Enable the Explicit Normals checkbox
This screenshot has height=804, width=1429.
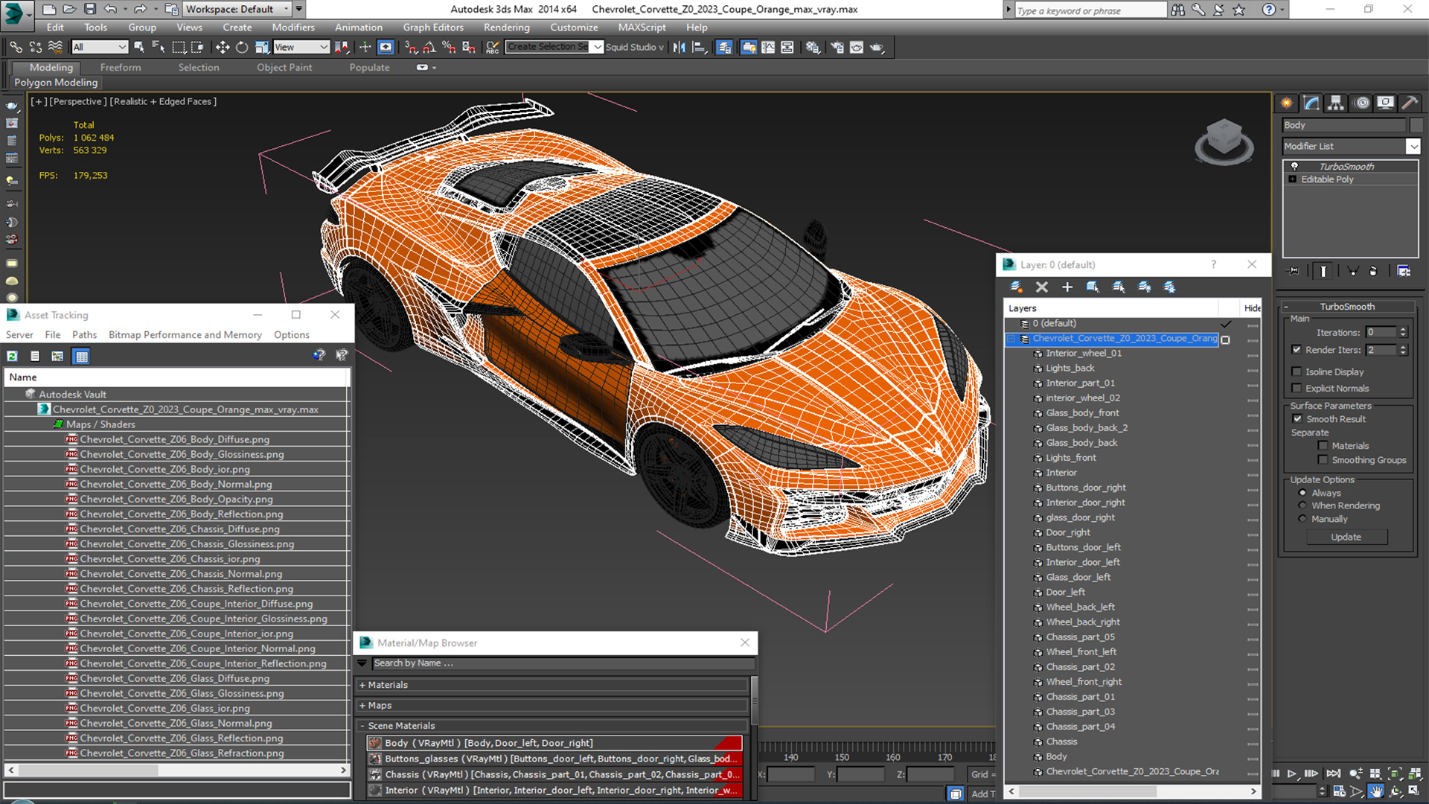click(x=1297, y=388)
